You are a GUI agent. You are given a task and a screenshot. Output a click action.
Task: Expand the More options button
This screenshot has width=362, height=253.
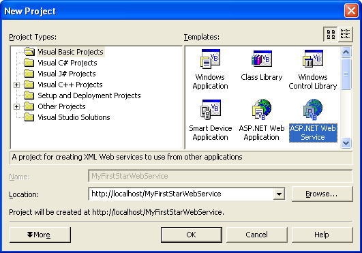tap(40, 235)
